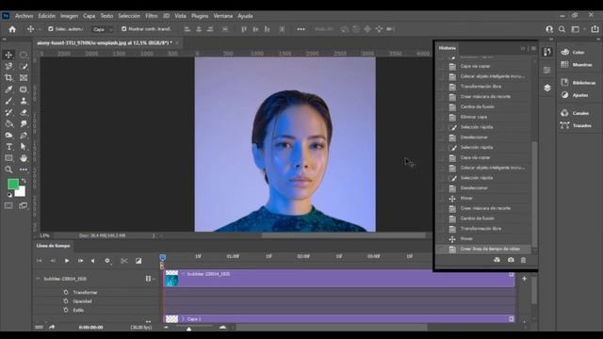Select the Hand tool
This screenshot has height=339, width=603.
pos(24,158)
